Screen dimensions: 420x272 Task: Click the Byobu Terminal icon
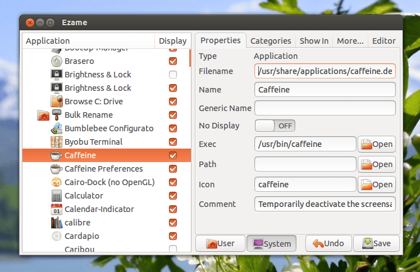[56, 142]
